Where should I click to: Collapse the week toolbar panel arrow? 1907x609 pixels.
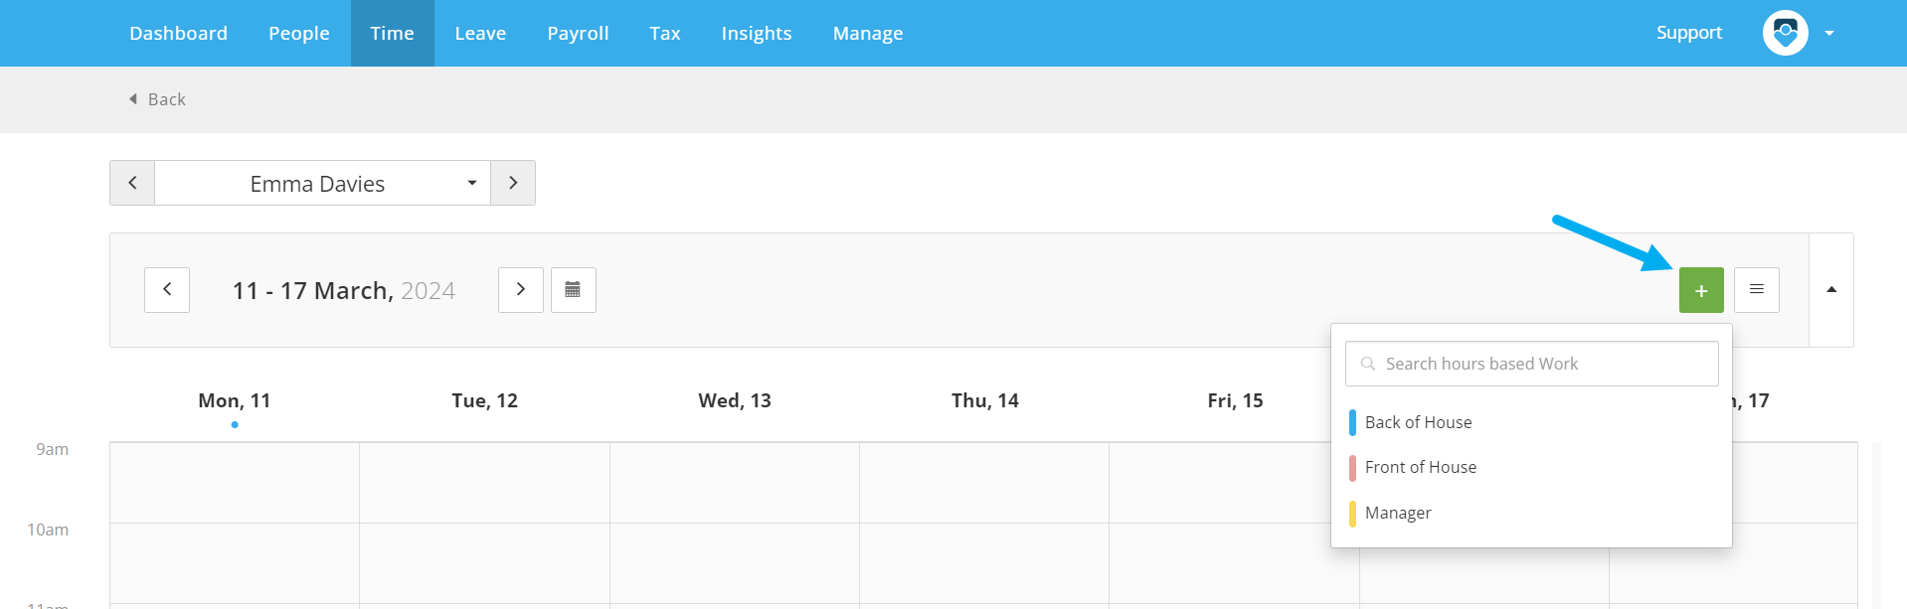pyautogui.click(x=1831, y=290)
